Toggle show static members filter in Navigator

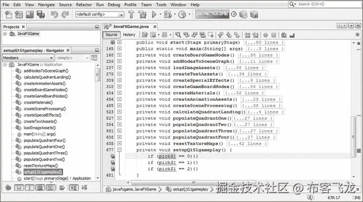[x=29, y=187]
